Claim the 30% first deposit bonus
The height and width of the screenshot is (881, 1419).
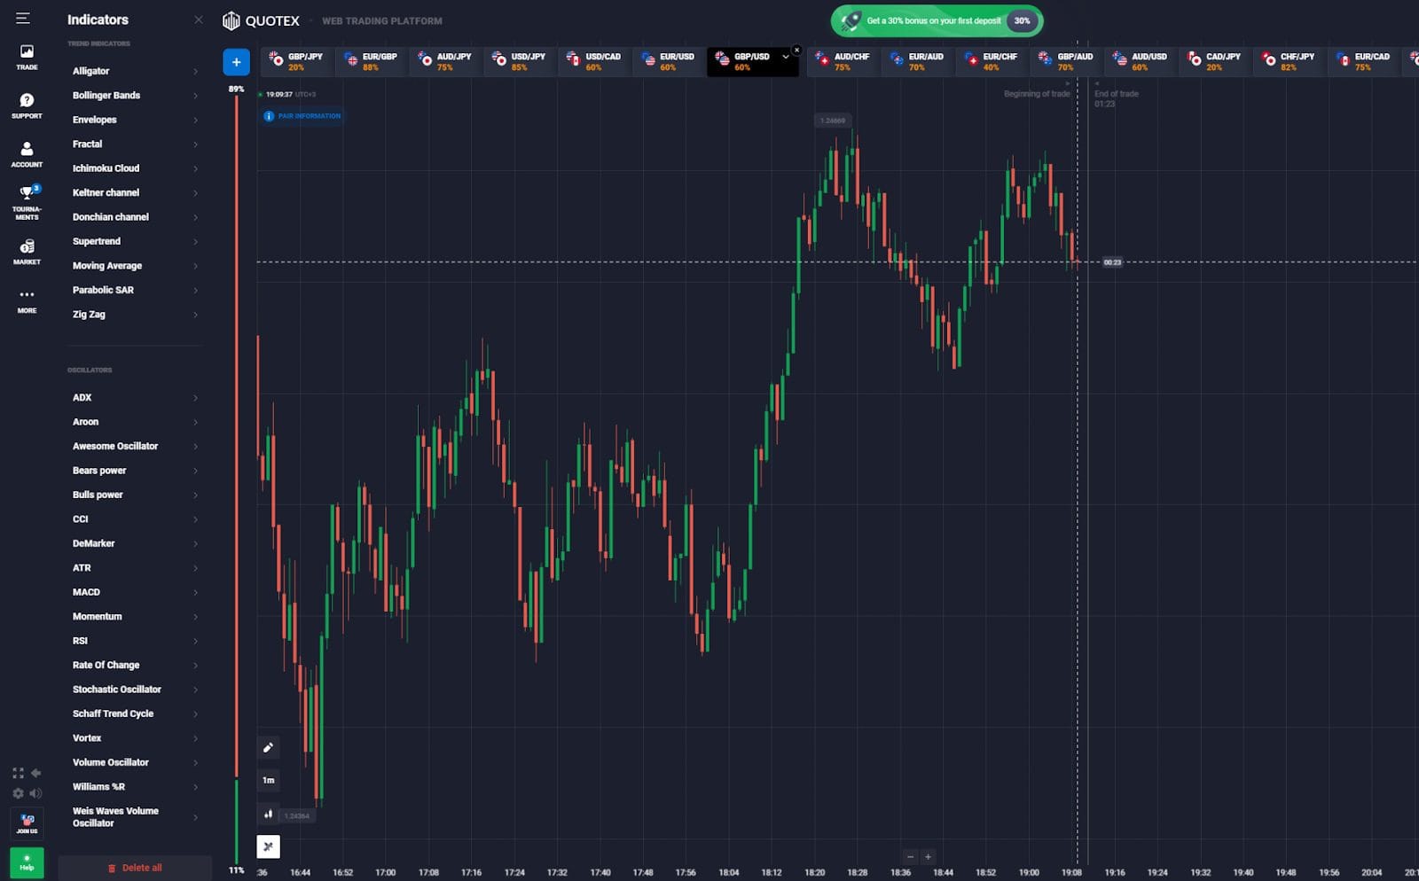click(x=937, y=20)
